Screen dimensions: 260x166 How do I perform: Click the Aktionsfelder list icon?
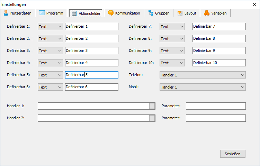coord(74,13)
